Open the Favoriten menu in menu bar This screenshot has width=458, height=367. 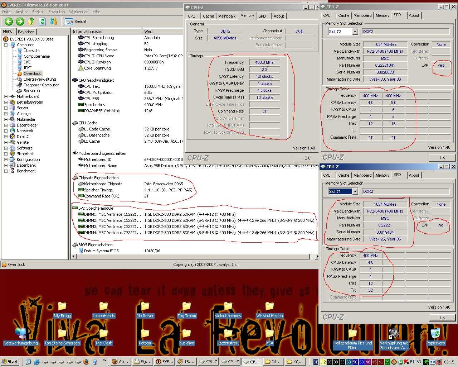57,12
